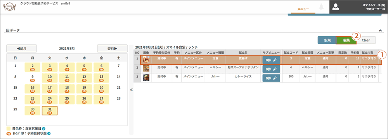Sort by 献立コード column header
This screenshot has width=388, height=139.
[x=291, y=53]
